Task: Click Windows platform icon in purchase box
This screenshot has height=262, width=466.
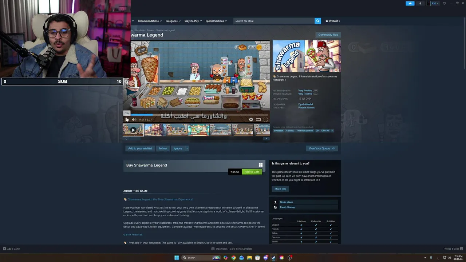Action: [x=260, y=165]
